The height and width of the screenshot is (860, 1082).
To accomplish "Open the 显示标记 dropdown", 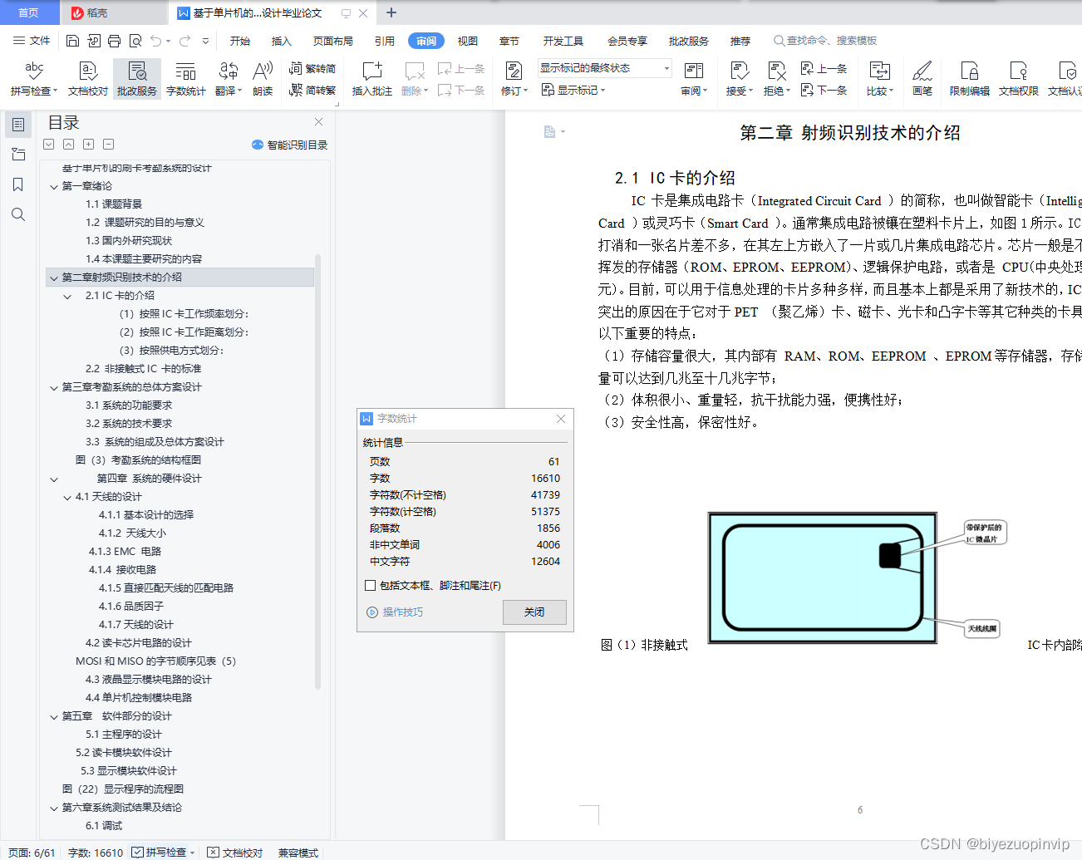I will [573, 90].
